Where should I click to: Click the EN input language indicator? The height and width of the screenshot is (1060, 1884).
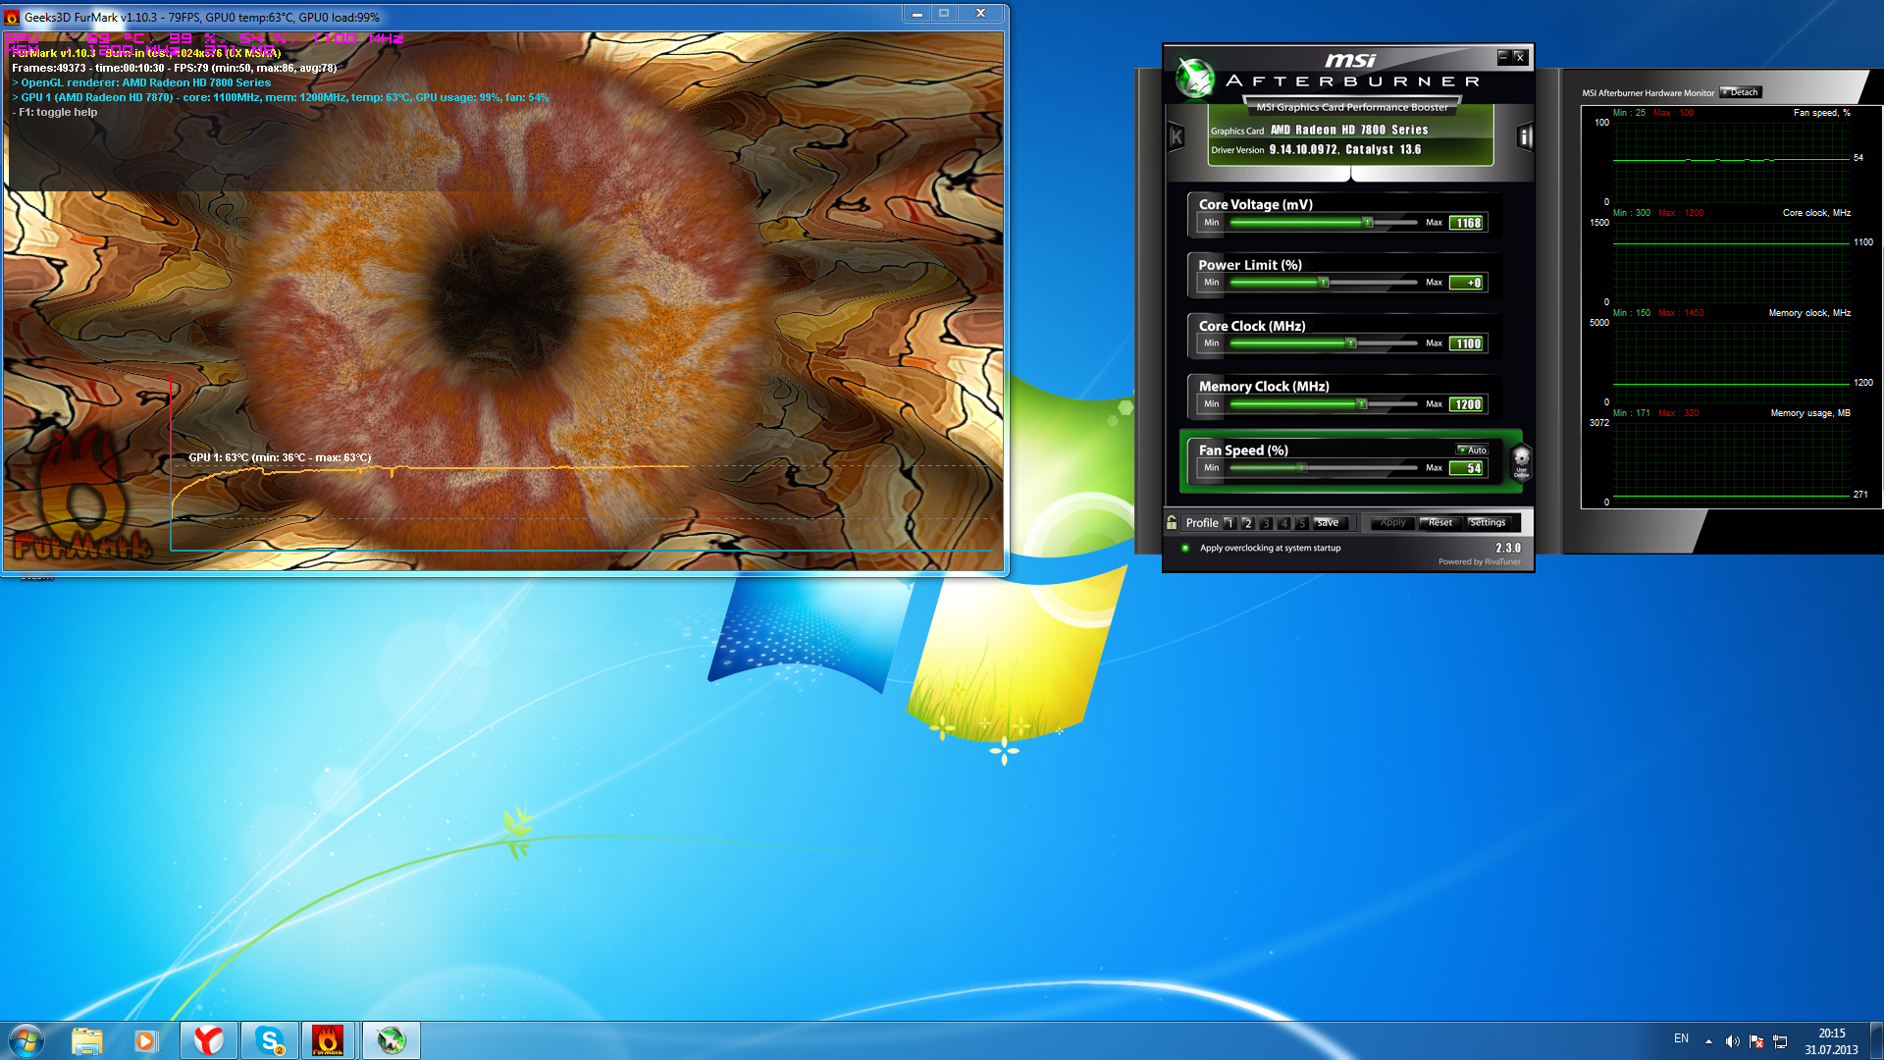[x=1681, y=1038]
